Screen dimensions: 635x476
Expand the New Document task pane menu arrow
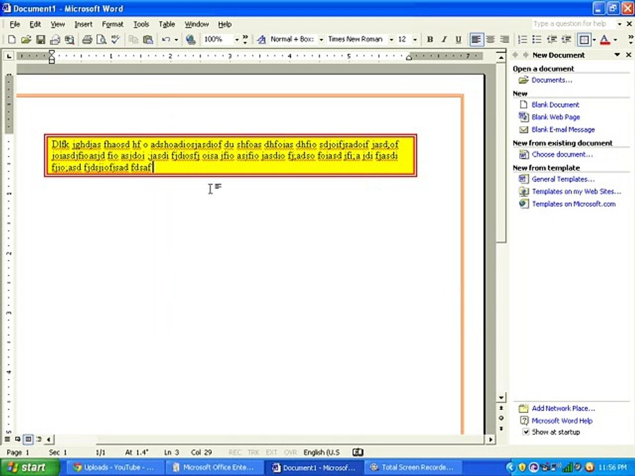(x=617, y=55)
